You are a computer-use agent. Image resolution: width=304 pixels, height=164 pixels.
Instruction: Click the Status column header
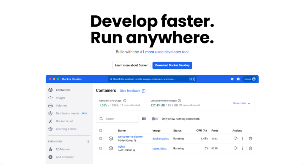pyautogui.click(x=178, y=131)
